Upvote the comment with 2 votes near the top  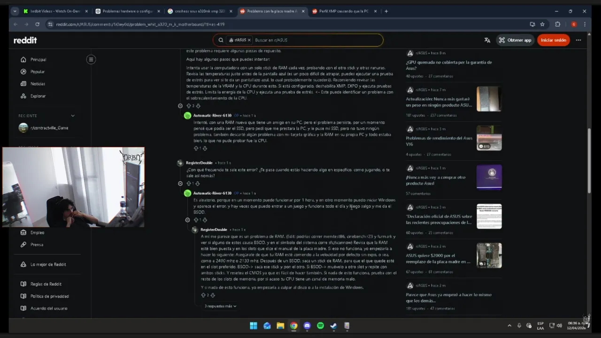coord(189,106)
